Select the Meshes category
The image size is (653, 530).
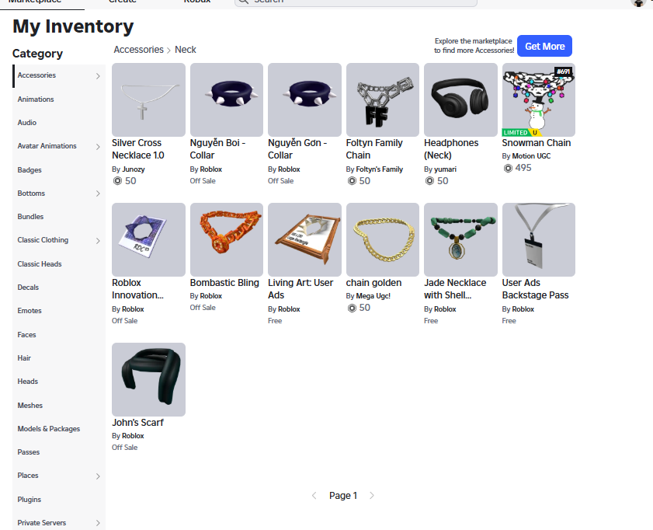[30, 406]
